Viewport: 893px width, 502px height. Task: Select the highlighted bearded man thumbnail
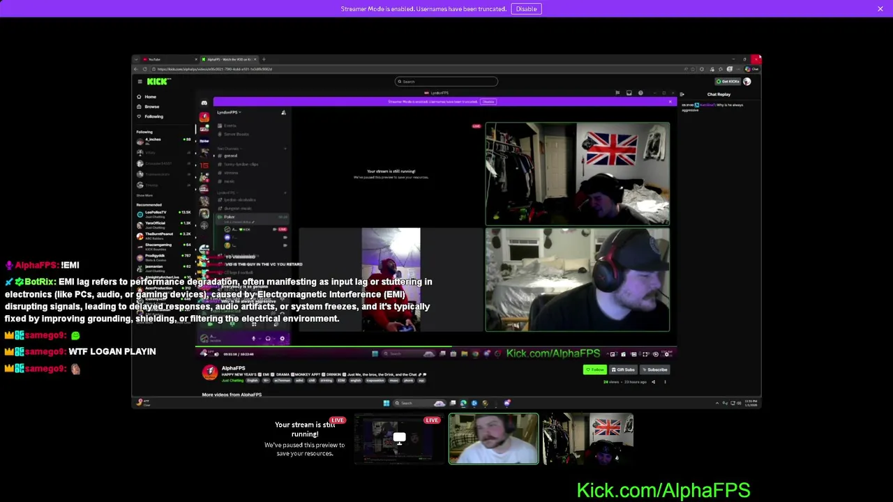click(493, 439)
